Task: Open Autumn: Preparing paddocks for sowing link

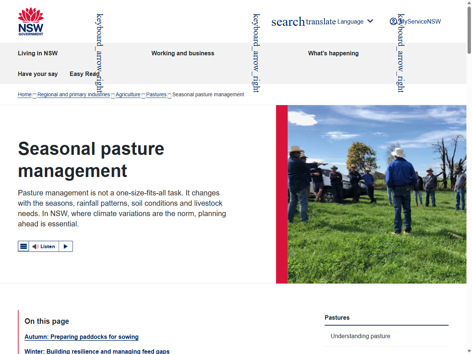Action: point(81,337)
